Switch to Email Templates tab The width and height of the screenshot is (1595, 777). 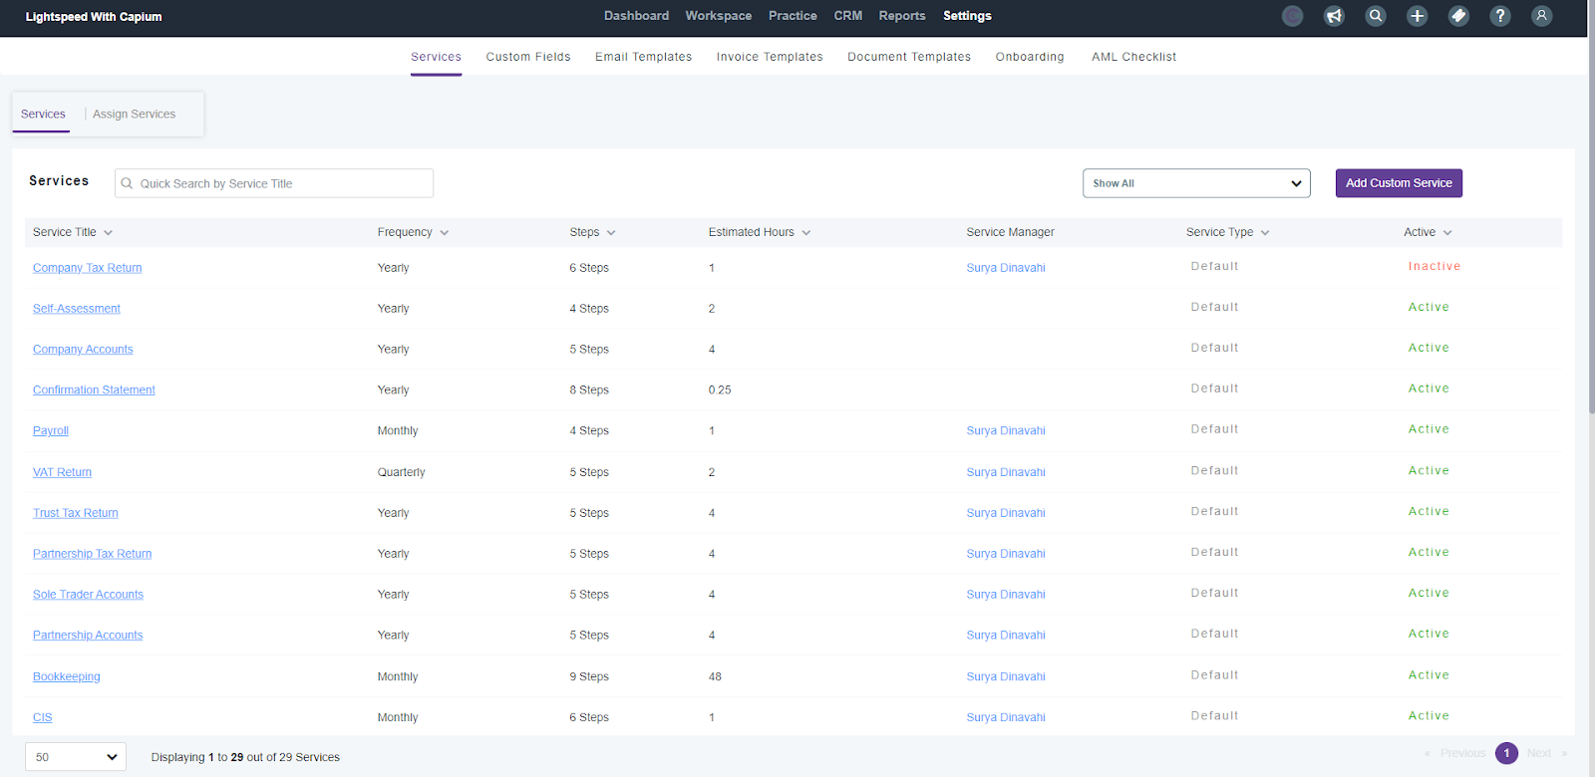[x=643, y=57]
